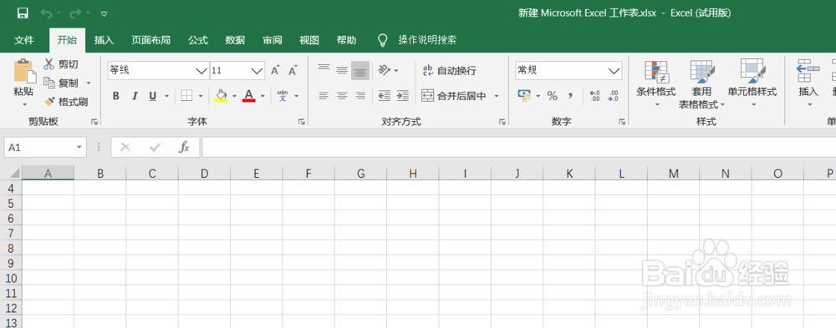
Task: Click the increase font size icon
Action: click(275, 70)
